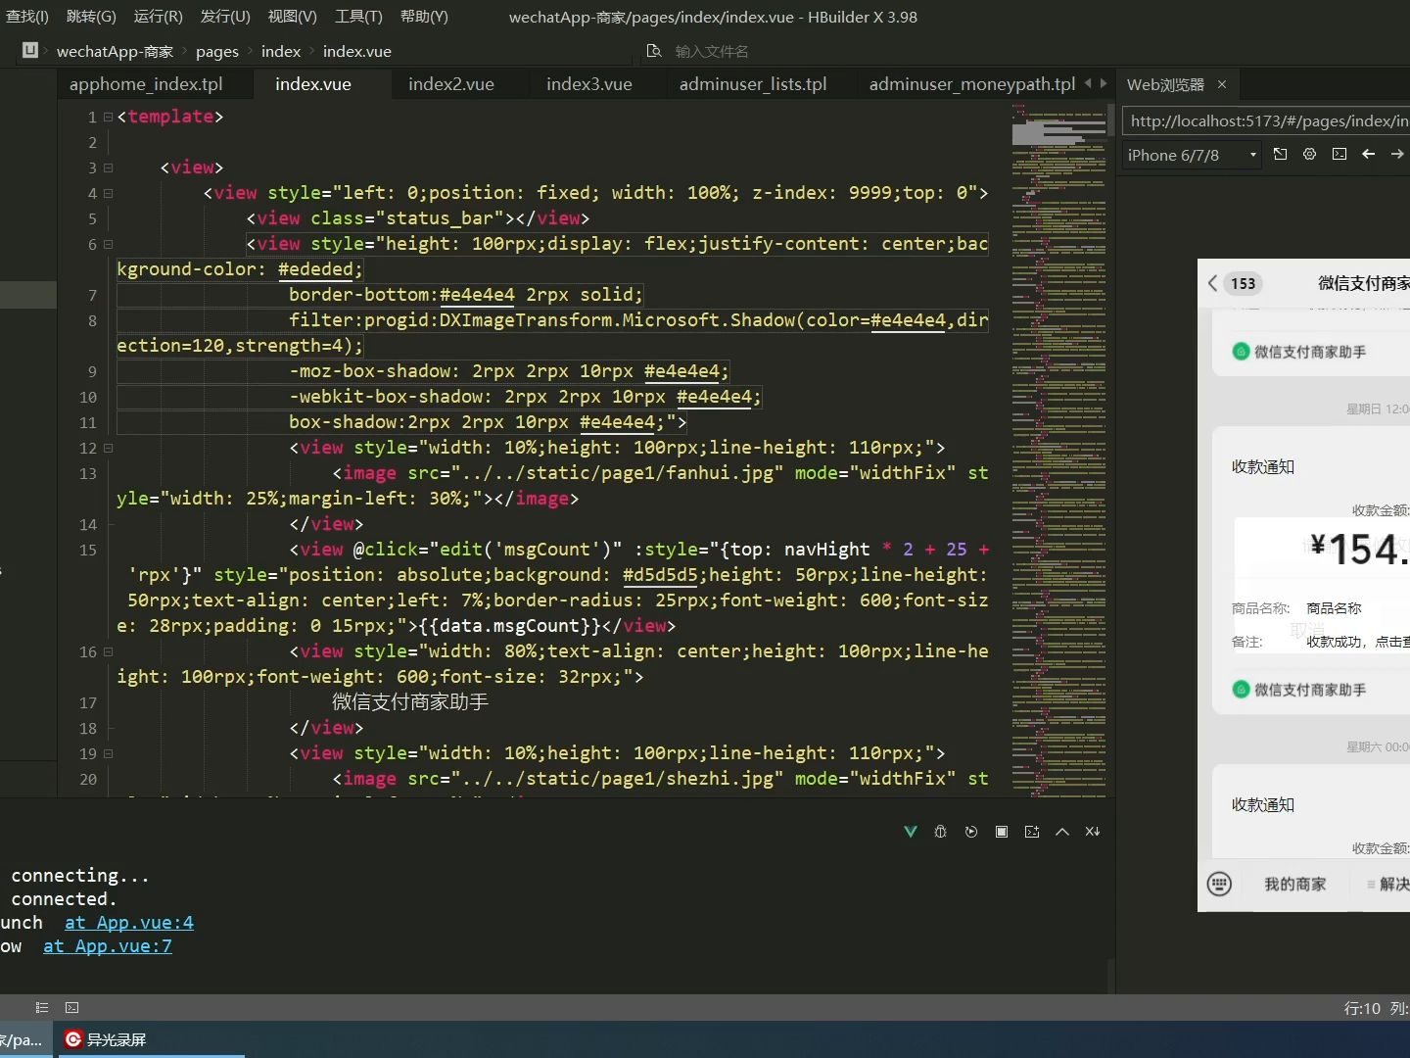Collapse the console panel with the up chevron

[1062, 832]
